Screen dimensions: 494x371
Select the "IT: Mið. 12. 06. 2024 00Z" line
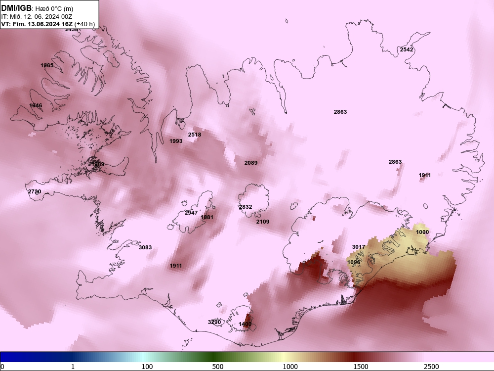pos(37,17)
